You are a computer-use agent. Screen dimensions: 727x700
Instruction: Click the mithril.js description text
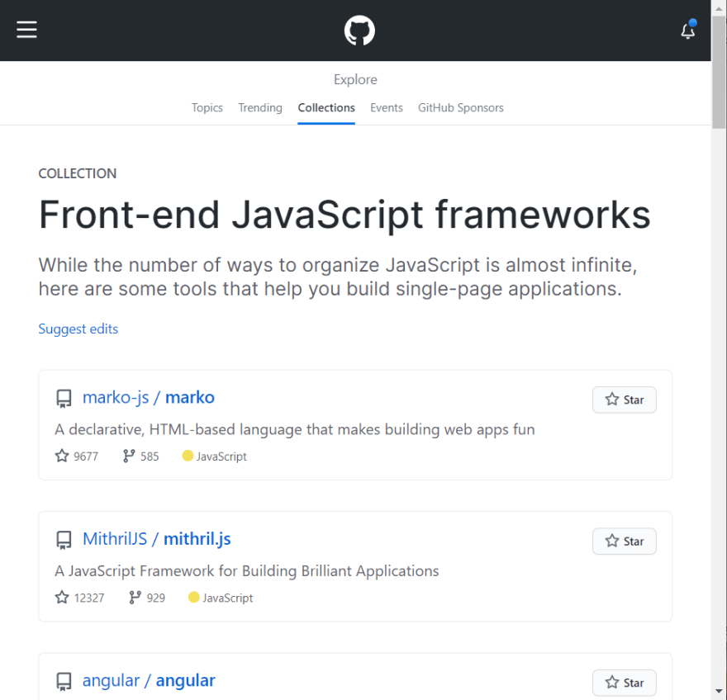247,570
